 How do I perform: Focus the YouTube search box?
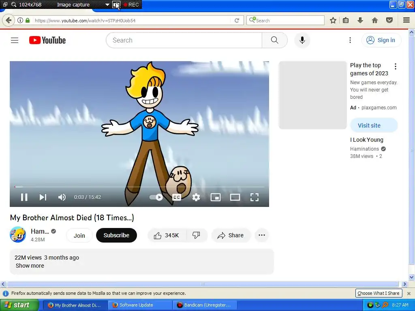pos(184,40)
